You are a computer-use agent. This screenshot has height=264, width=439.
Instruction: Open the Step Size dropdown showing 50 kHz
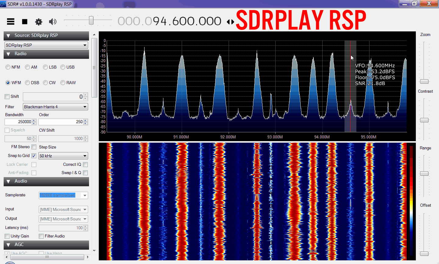pyautogui.click(x=63, y=156)
